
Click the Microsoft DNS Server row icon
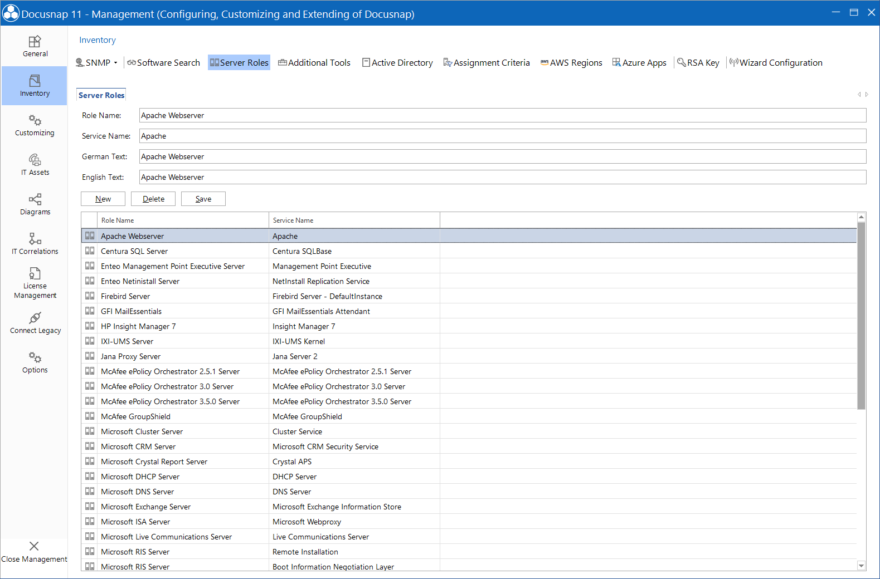coord(90,491)
